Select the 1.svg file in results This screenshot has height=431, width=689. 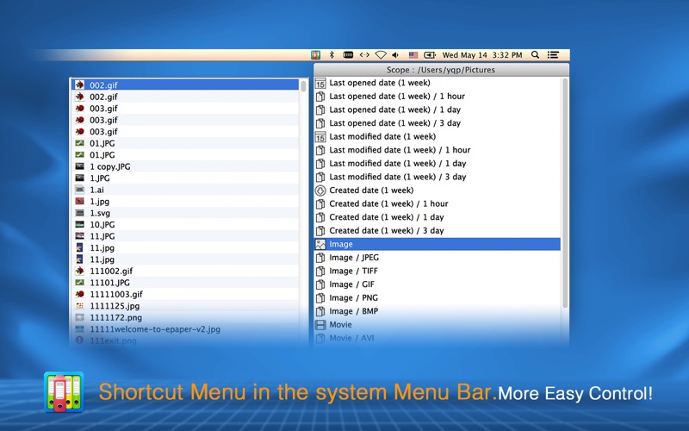[100, 213]
